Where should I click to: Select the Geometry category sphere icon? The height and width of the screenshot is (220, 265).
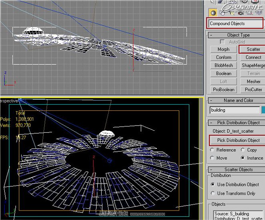pyautogui.click(x=213, y=13)
